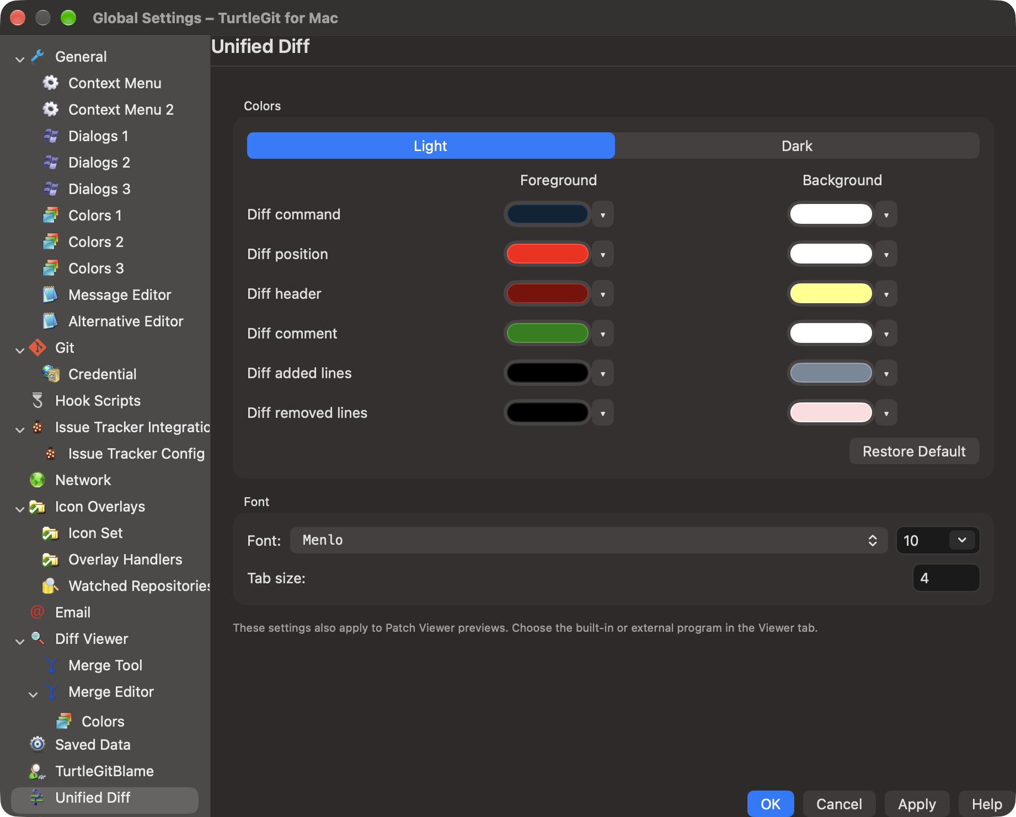Collapse the General tree section
The image size is (1016, 817).
click(20, 58)
